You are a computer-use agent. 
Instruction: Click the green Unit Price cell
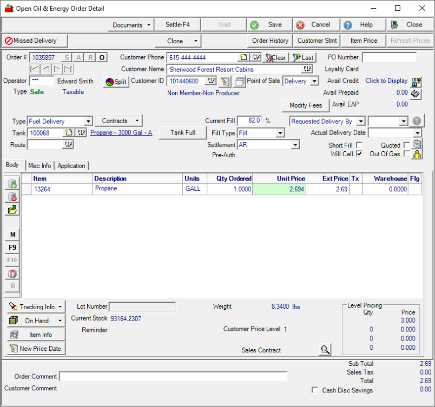[x=279, y=189]
